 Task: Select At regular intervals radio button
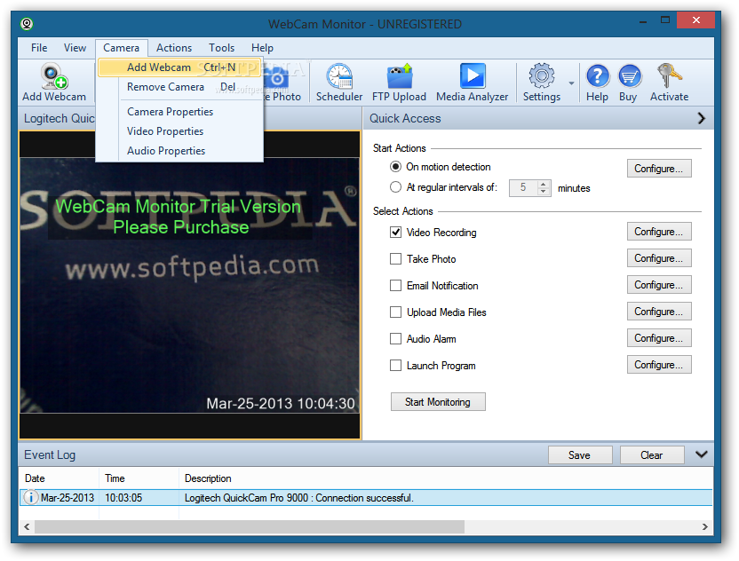(395, 187)
